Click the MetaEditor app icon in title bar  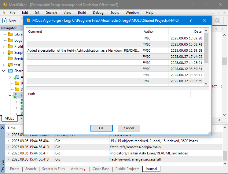pyautogui.click(x=5, y=5)
